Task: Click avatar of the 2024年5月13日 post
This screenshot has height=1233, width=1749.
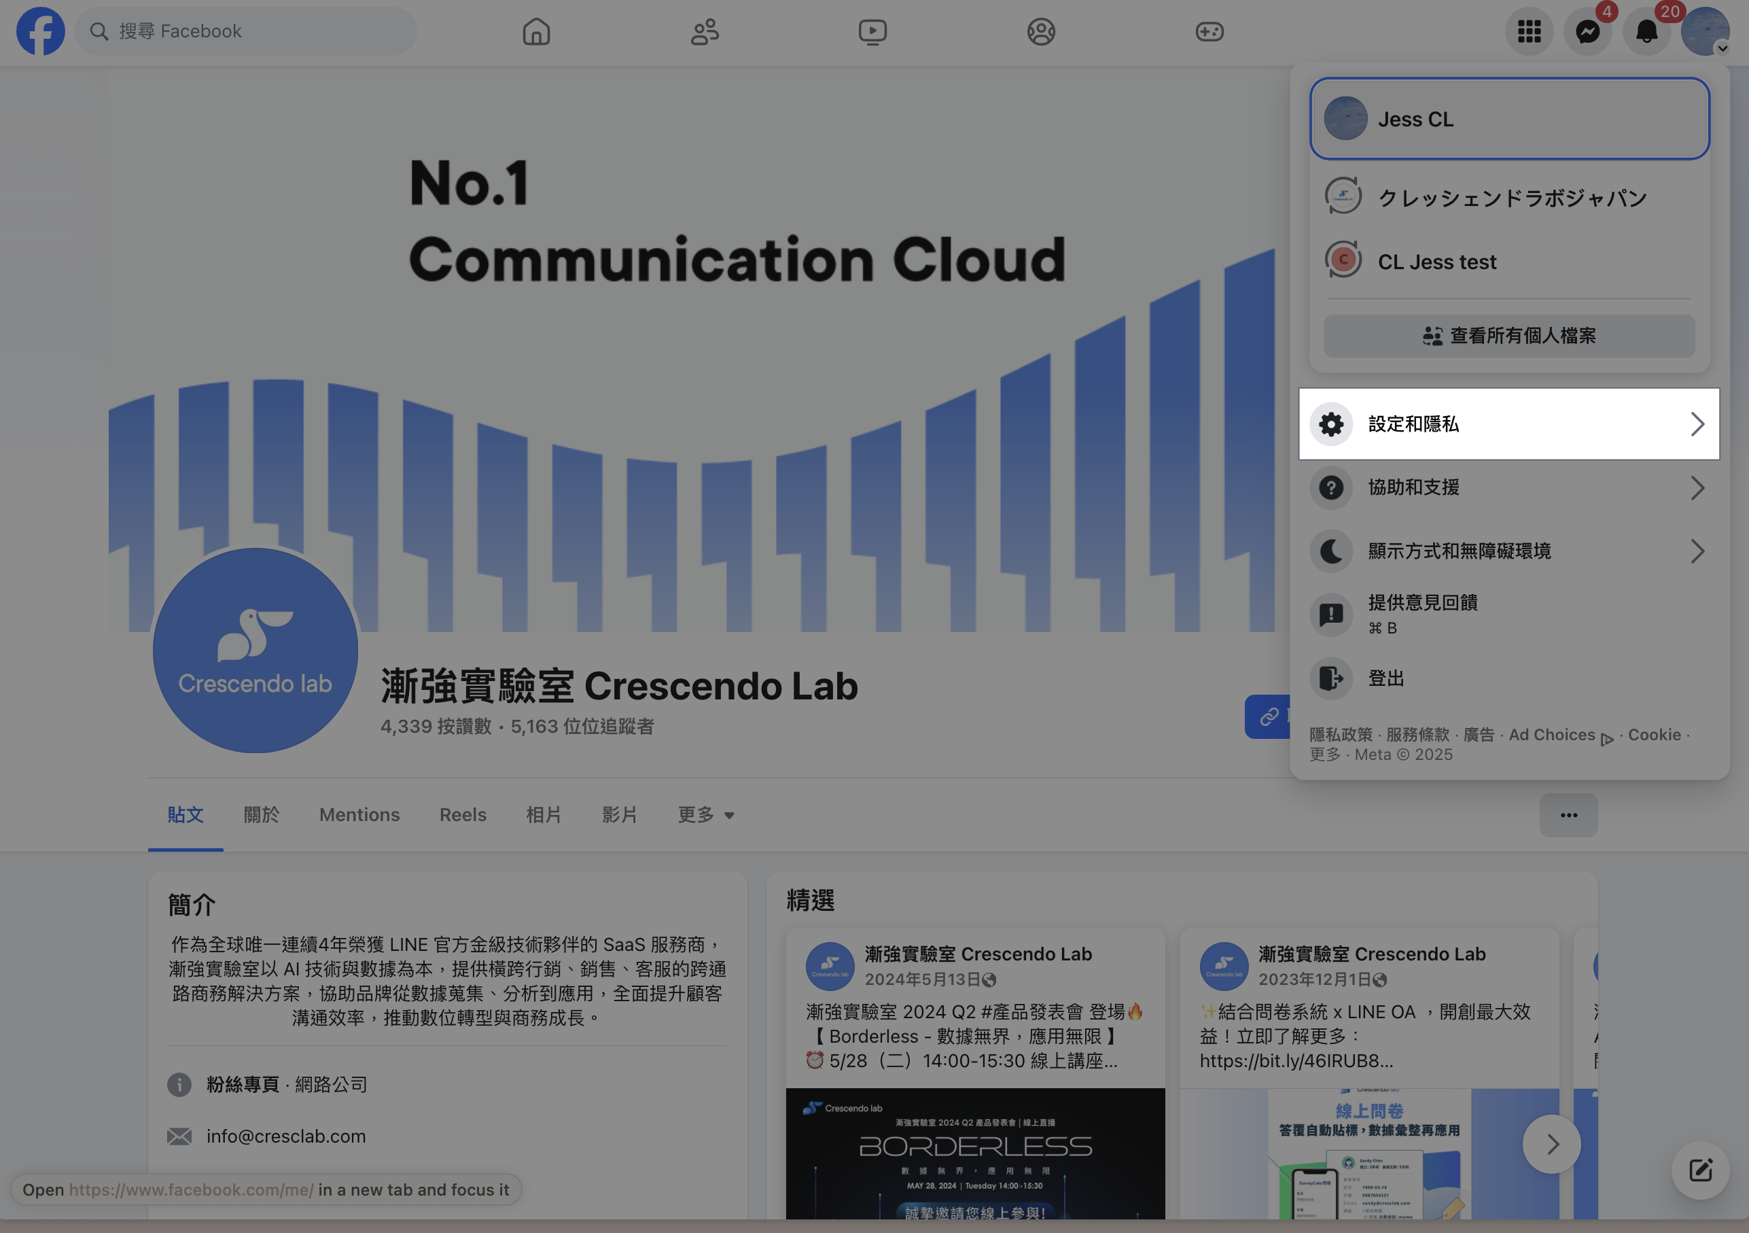Action: [x=830, y=967]
